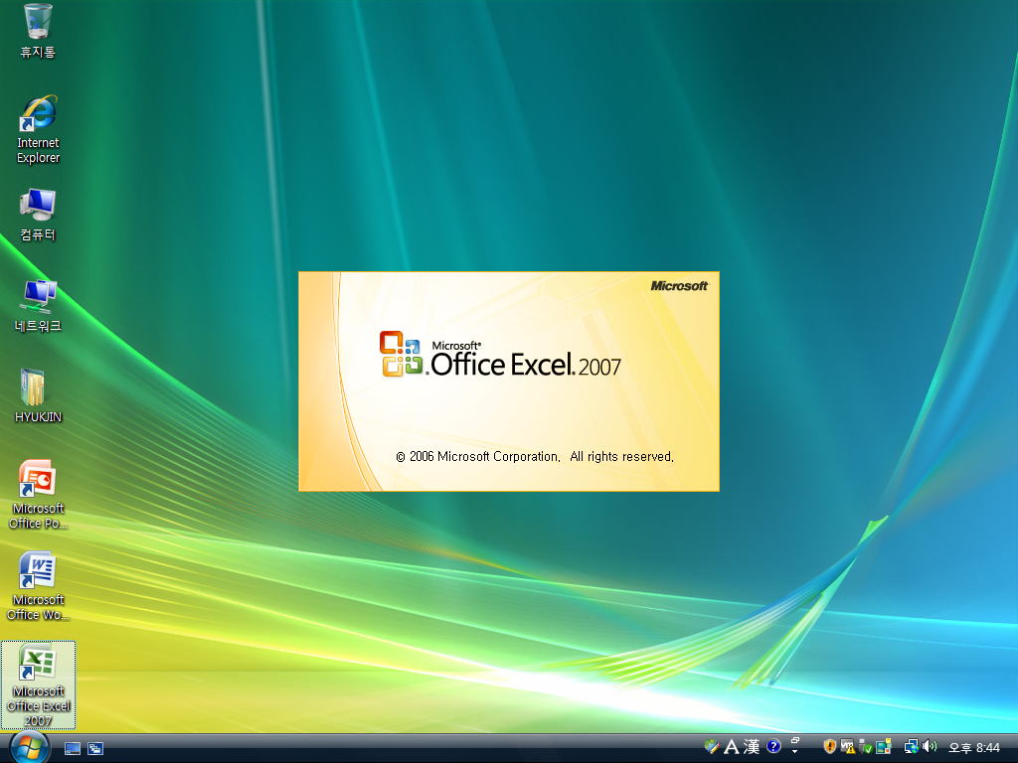Screen dimensions: 1018x763
Task: Click Switch between windows in Quick Launch
Action: 95,749
